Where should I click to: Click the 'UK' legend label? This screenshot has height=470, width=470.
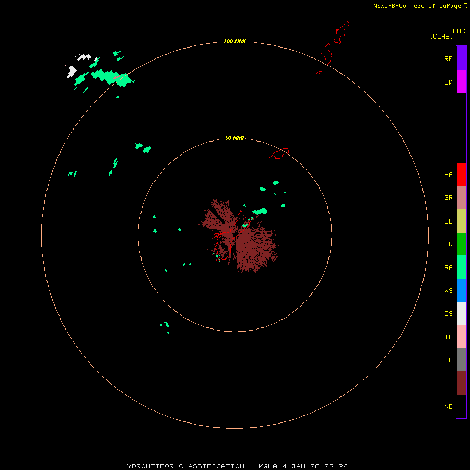[x=448, y=82]
